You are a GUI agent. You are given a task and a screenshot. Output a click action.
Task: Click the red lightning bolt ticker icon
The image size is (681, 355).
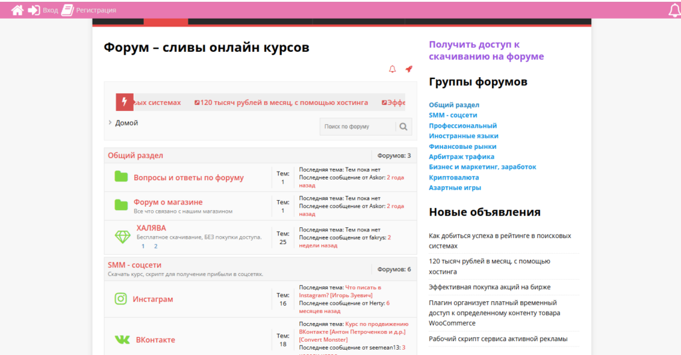coord(124,102)
